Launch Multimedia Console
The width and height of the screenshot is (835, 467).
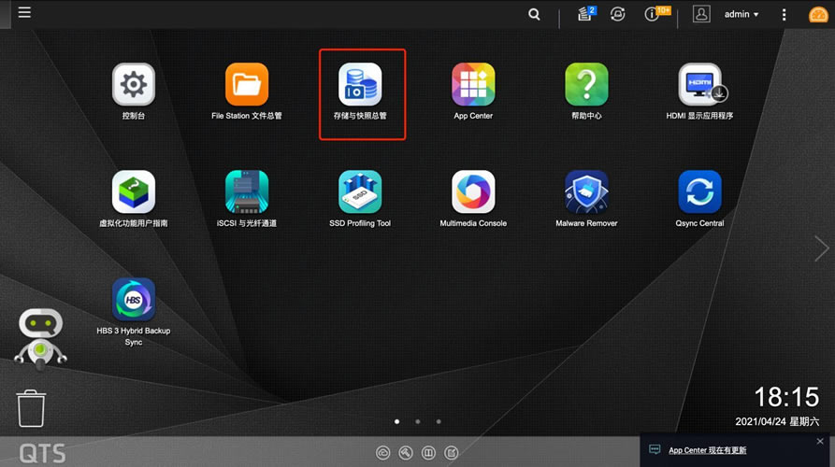point(473,192)
